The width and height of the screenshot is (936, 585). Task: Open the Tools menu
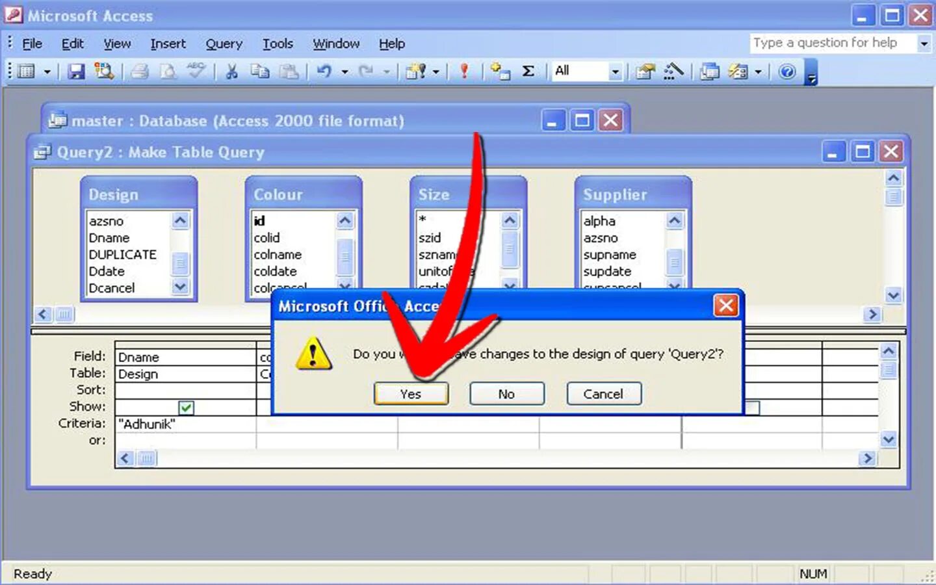coord(278,44)
